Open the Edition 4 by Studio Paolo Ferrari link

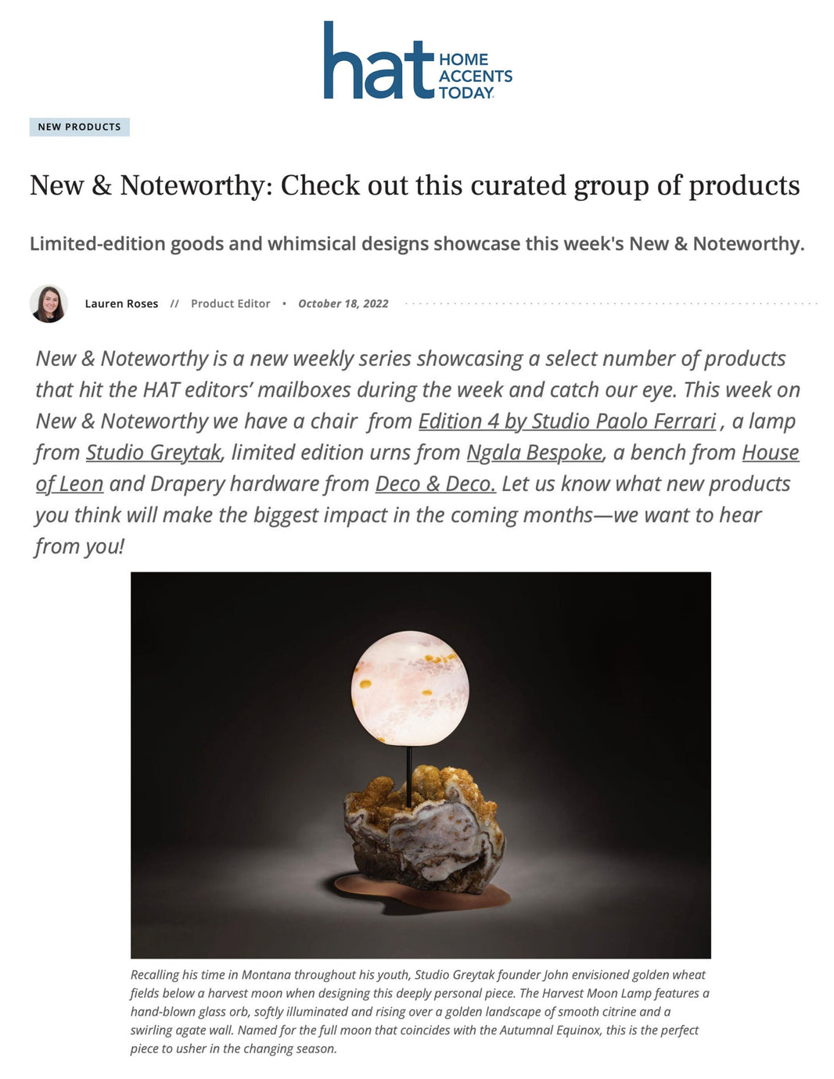click(x=567, y=421)
